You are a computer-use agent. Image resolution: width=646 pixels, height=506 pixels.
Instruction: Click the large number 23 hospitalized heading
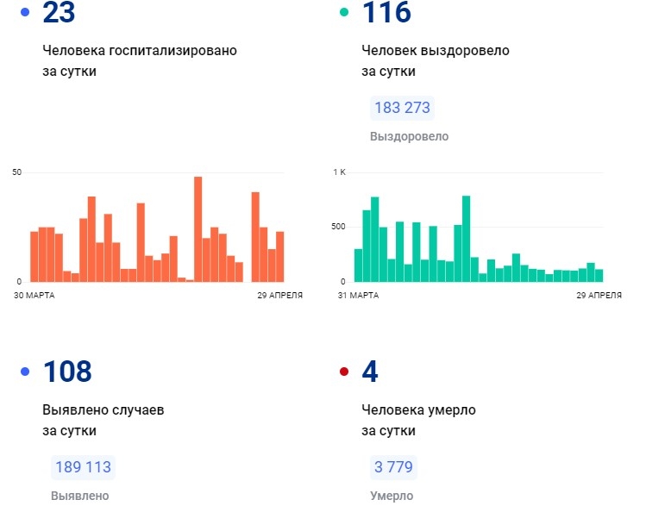[60, 13]
